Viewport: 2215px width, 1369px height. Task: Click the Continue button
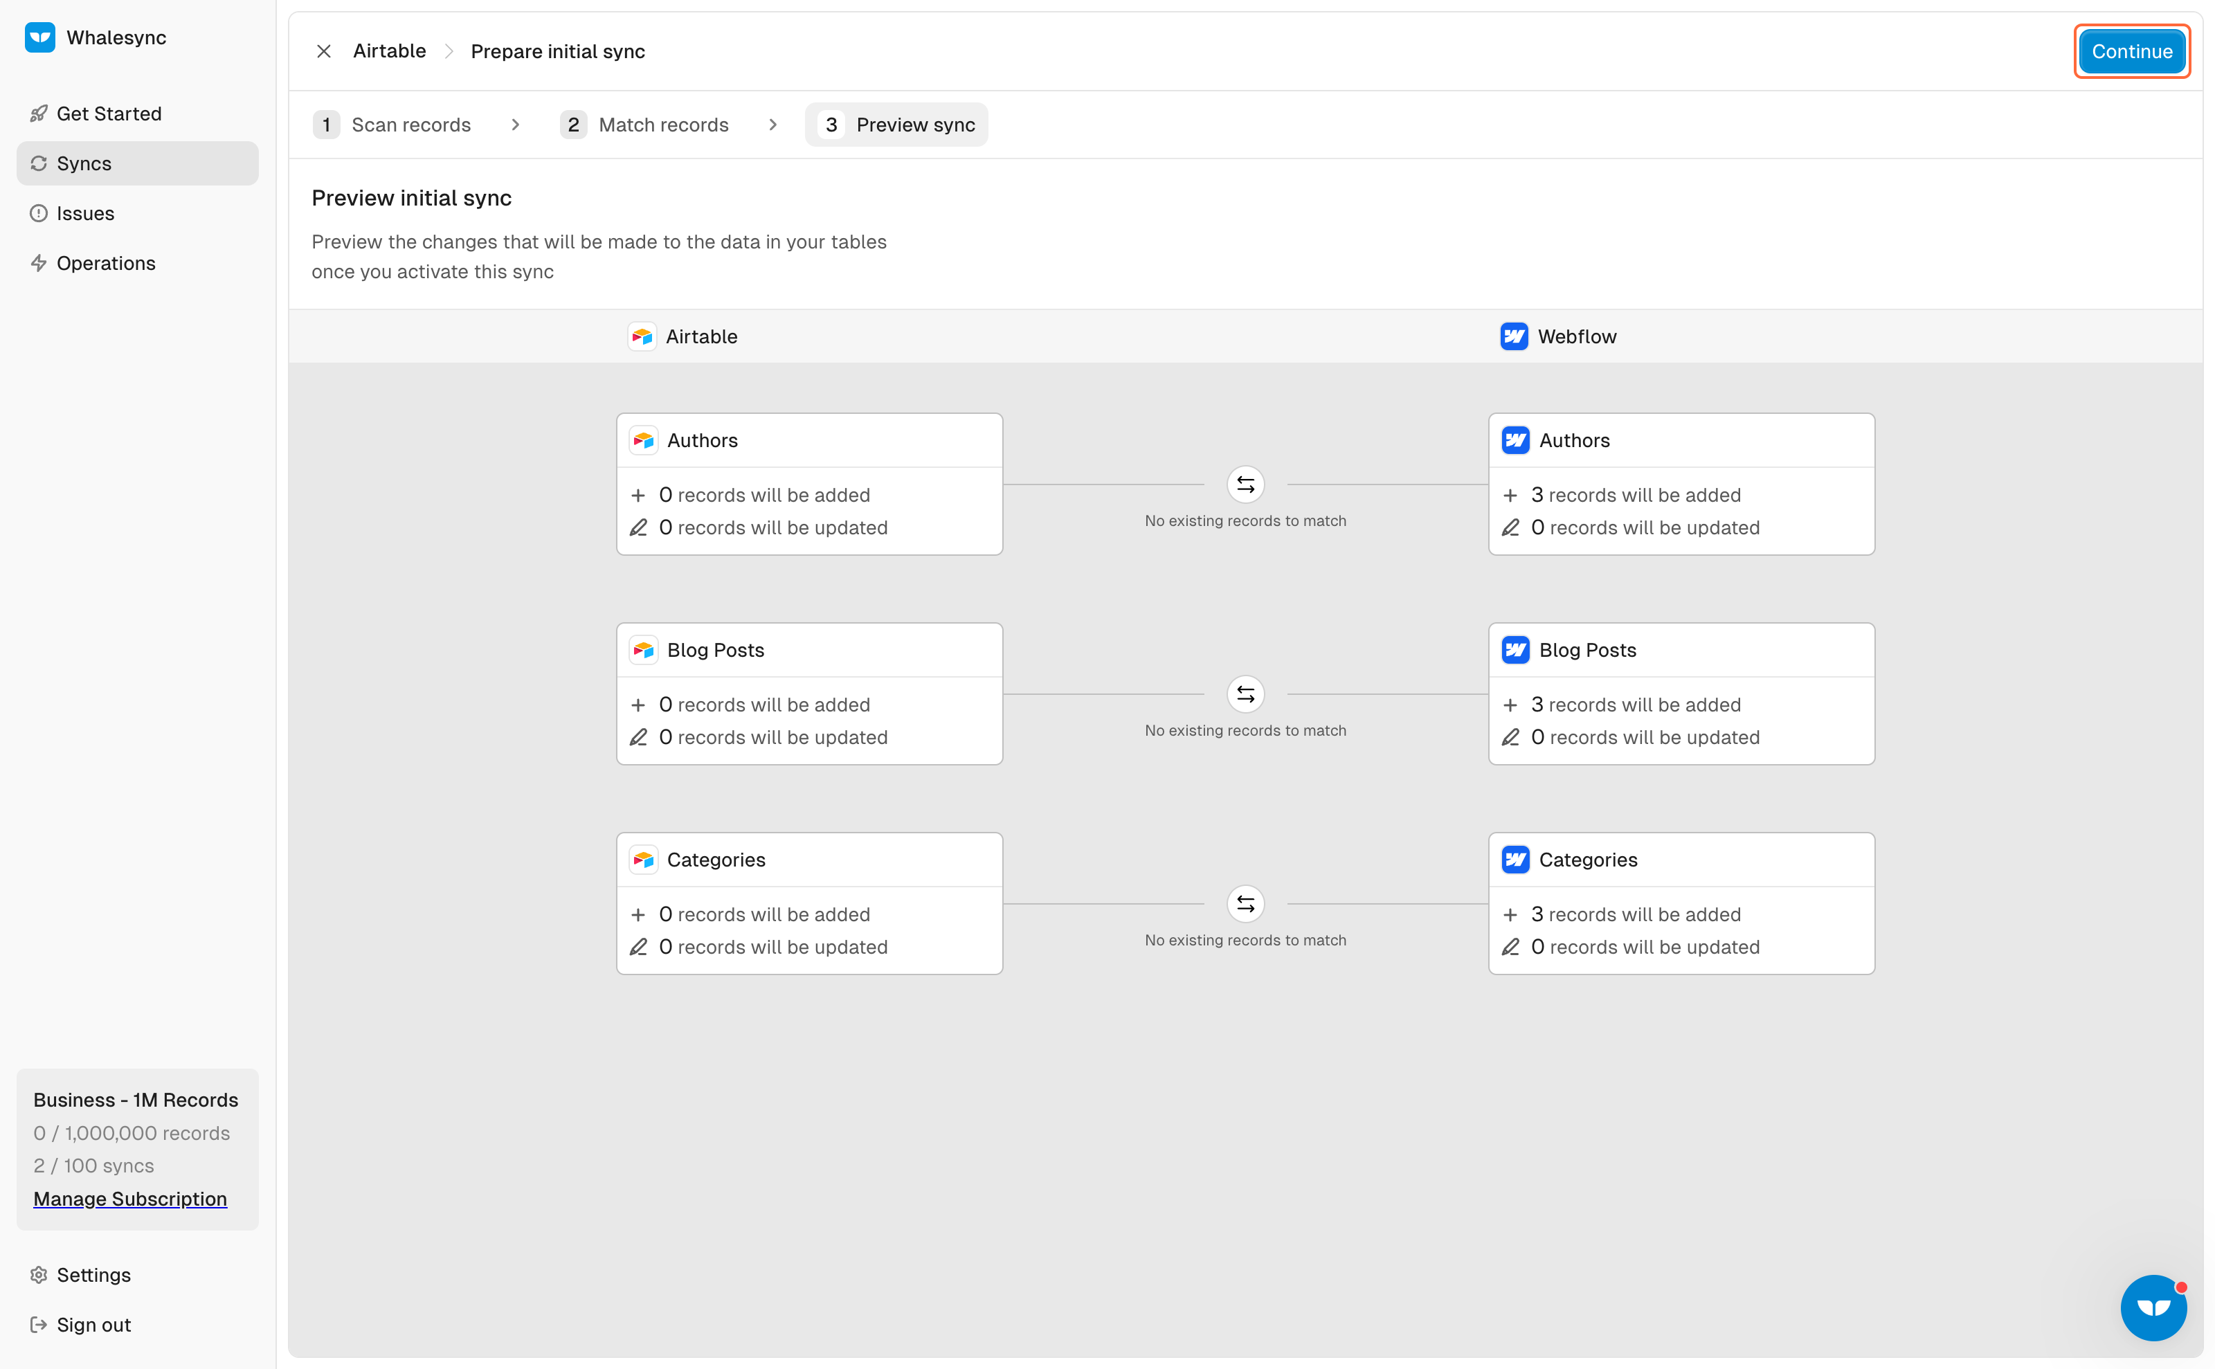coord(2132,51)
